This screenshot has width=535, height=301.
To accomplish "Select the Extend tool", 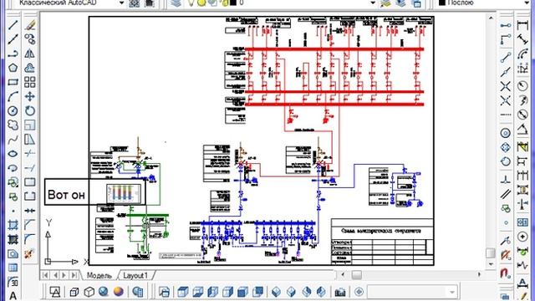I will (x=30, y=167).
